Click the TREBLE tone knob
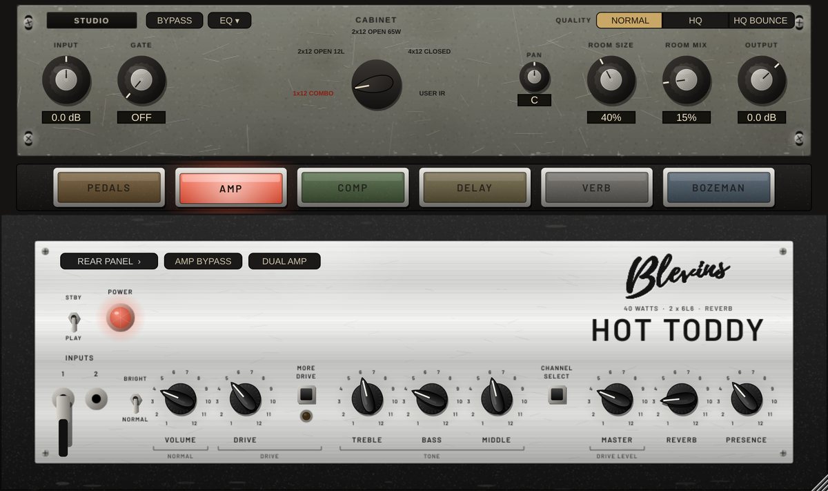 (x=367, y=398)
